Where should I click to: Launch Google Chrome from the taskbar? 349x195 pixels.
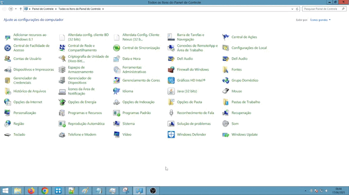[45, 191]
